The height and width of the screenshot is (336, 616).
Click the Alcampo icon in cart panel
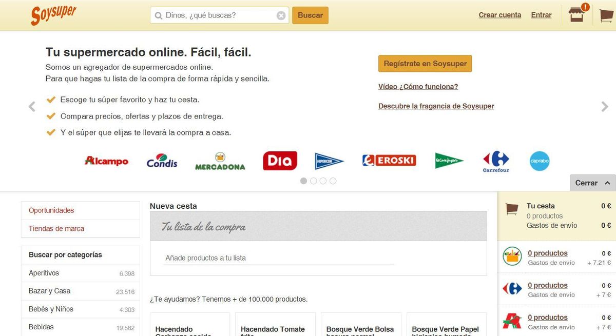click(x=512, y=321)
